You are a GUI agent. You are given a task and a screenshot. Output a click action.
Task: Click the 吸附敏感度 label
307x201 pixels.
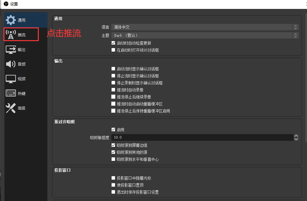point(99,138)
